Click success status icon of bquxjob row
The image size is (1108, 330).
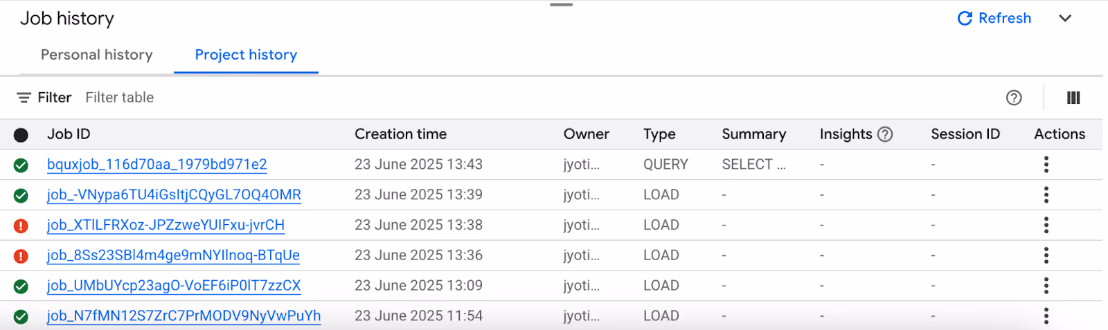[x=21, y=165]
